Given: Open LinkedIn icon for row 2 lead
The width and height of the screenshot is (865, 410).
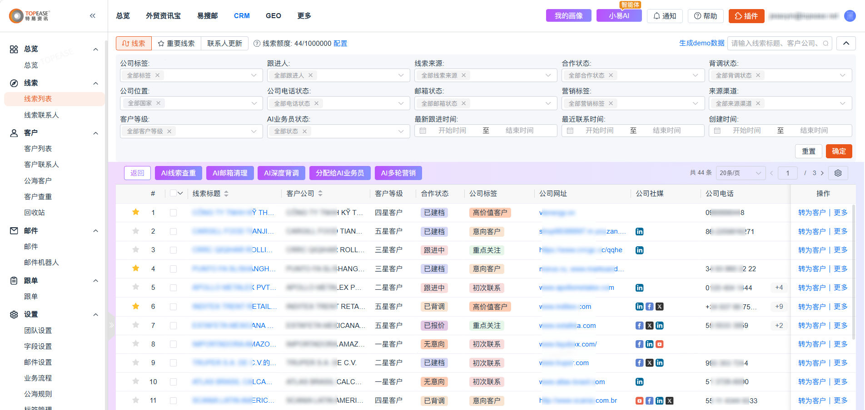Looking at the screenshot, I should pos(639,231).
